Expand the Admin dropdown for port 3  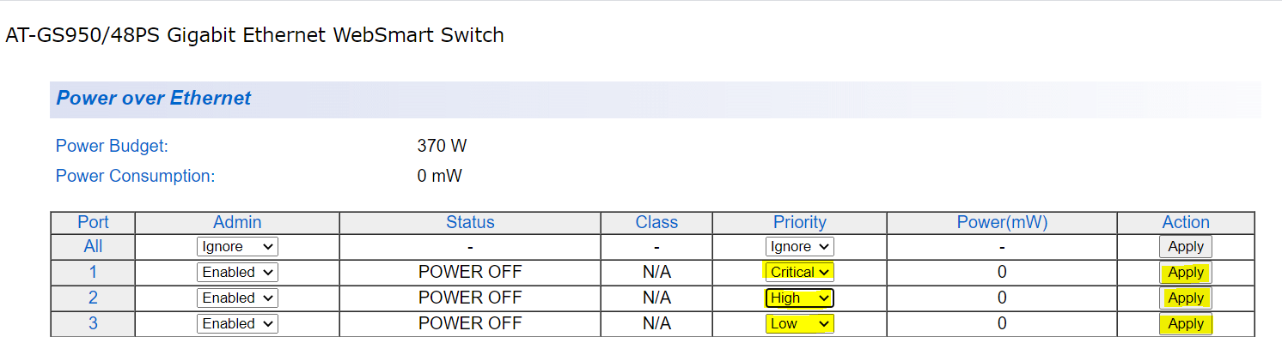(237, 324)
